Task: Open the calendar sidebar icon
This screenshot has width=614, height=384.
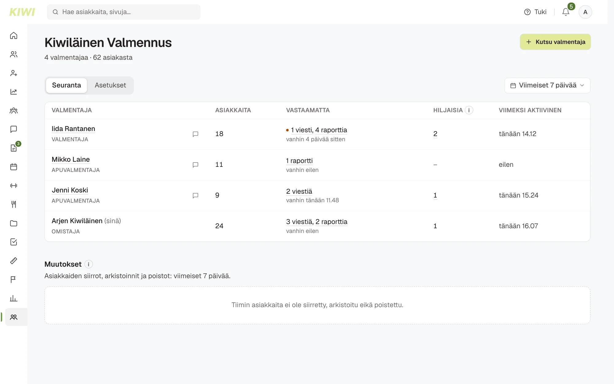Action: (x=14, y=167)
